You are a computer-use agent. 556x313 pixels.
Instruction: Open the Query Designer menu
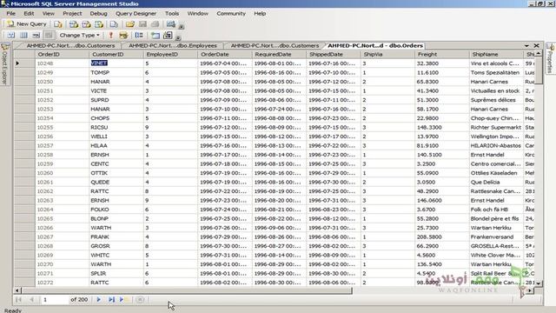point(136,14)
